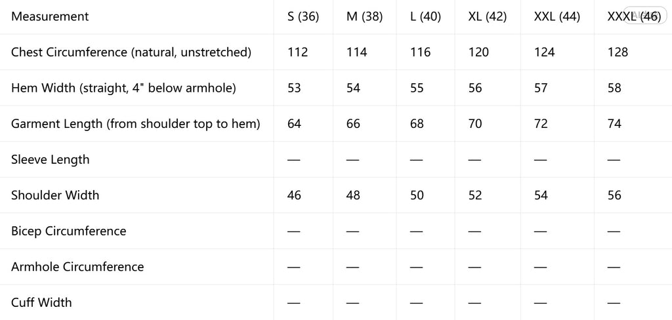Click the S (36) column header

[303, 16]
